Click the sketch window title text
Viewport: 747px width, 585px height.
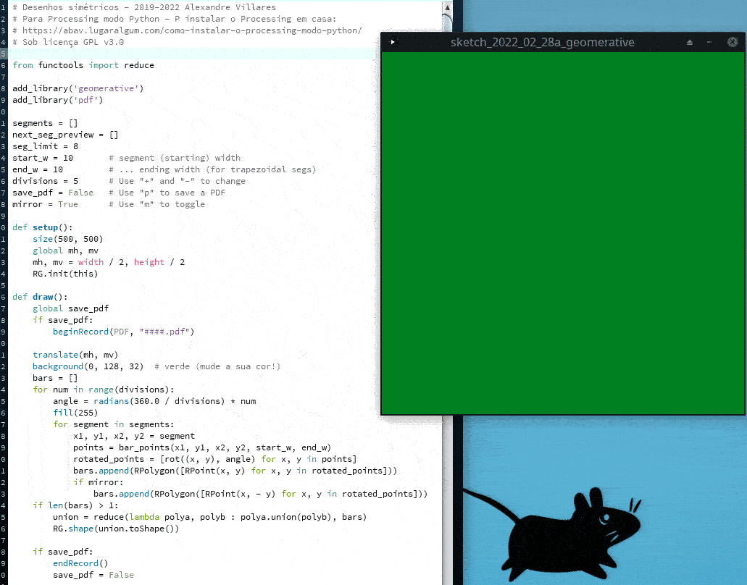click(x=542, y=42)
